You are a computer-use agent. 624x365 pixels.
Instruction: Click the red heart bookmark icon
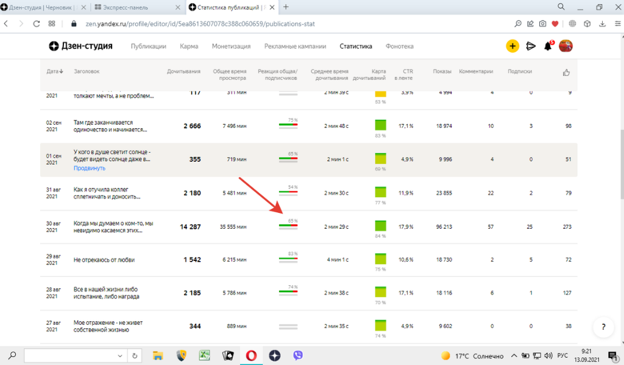555,24
